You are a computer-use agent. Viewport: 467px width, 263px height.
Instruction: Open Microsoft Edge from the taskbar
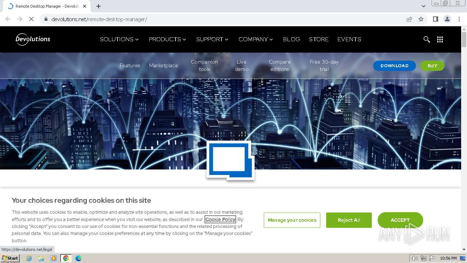78,258
